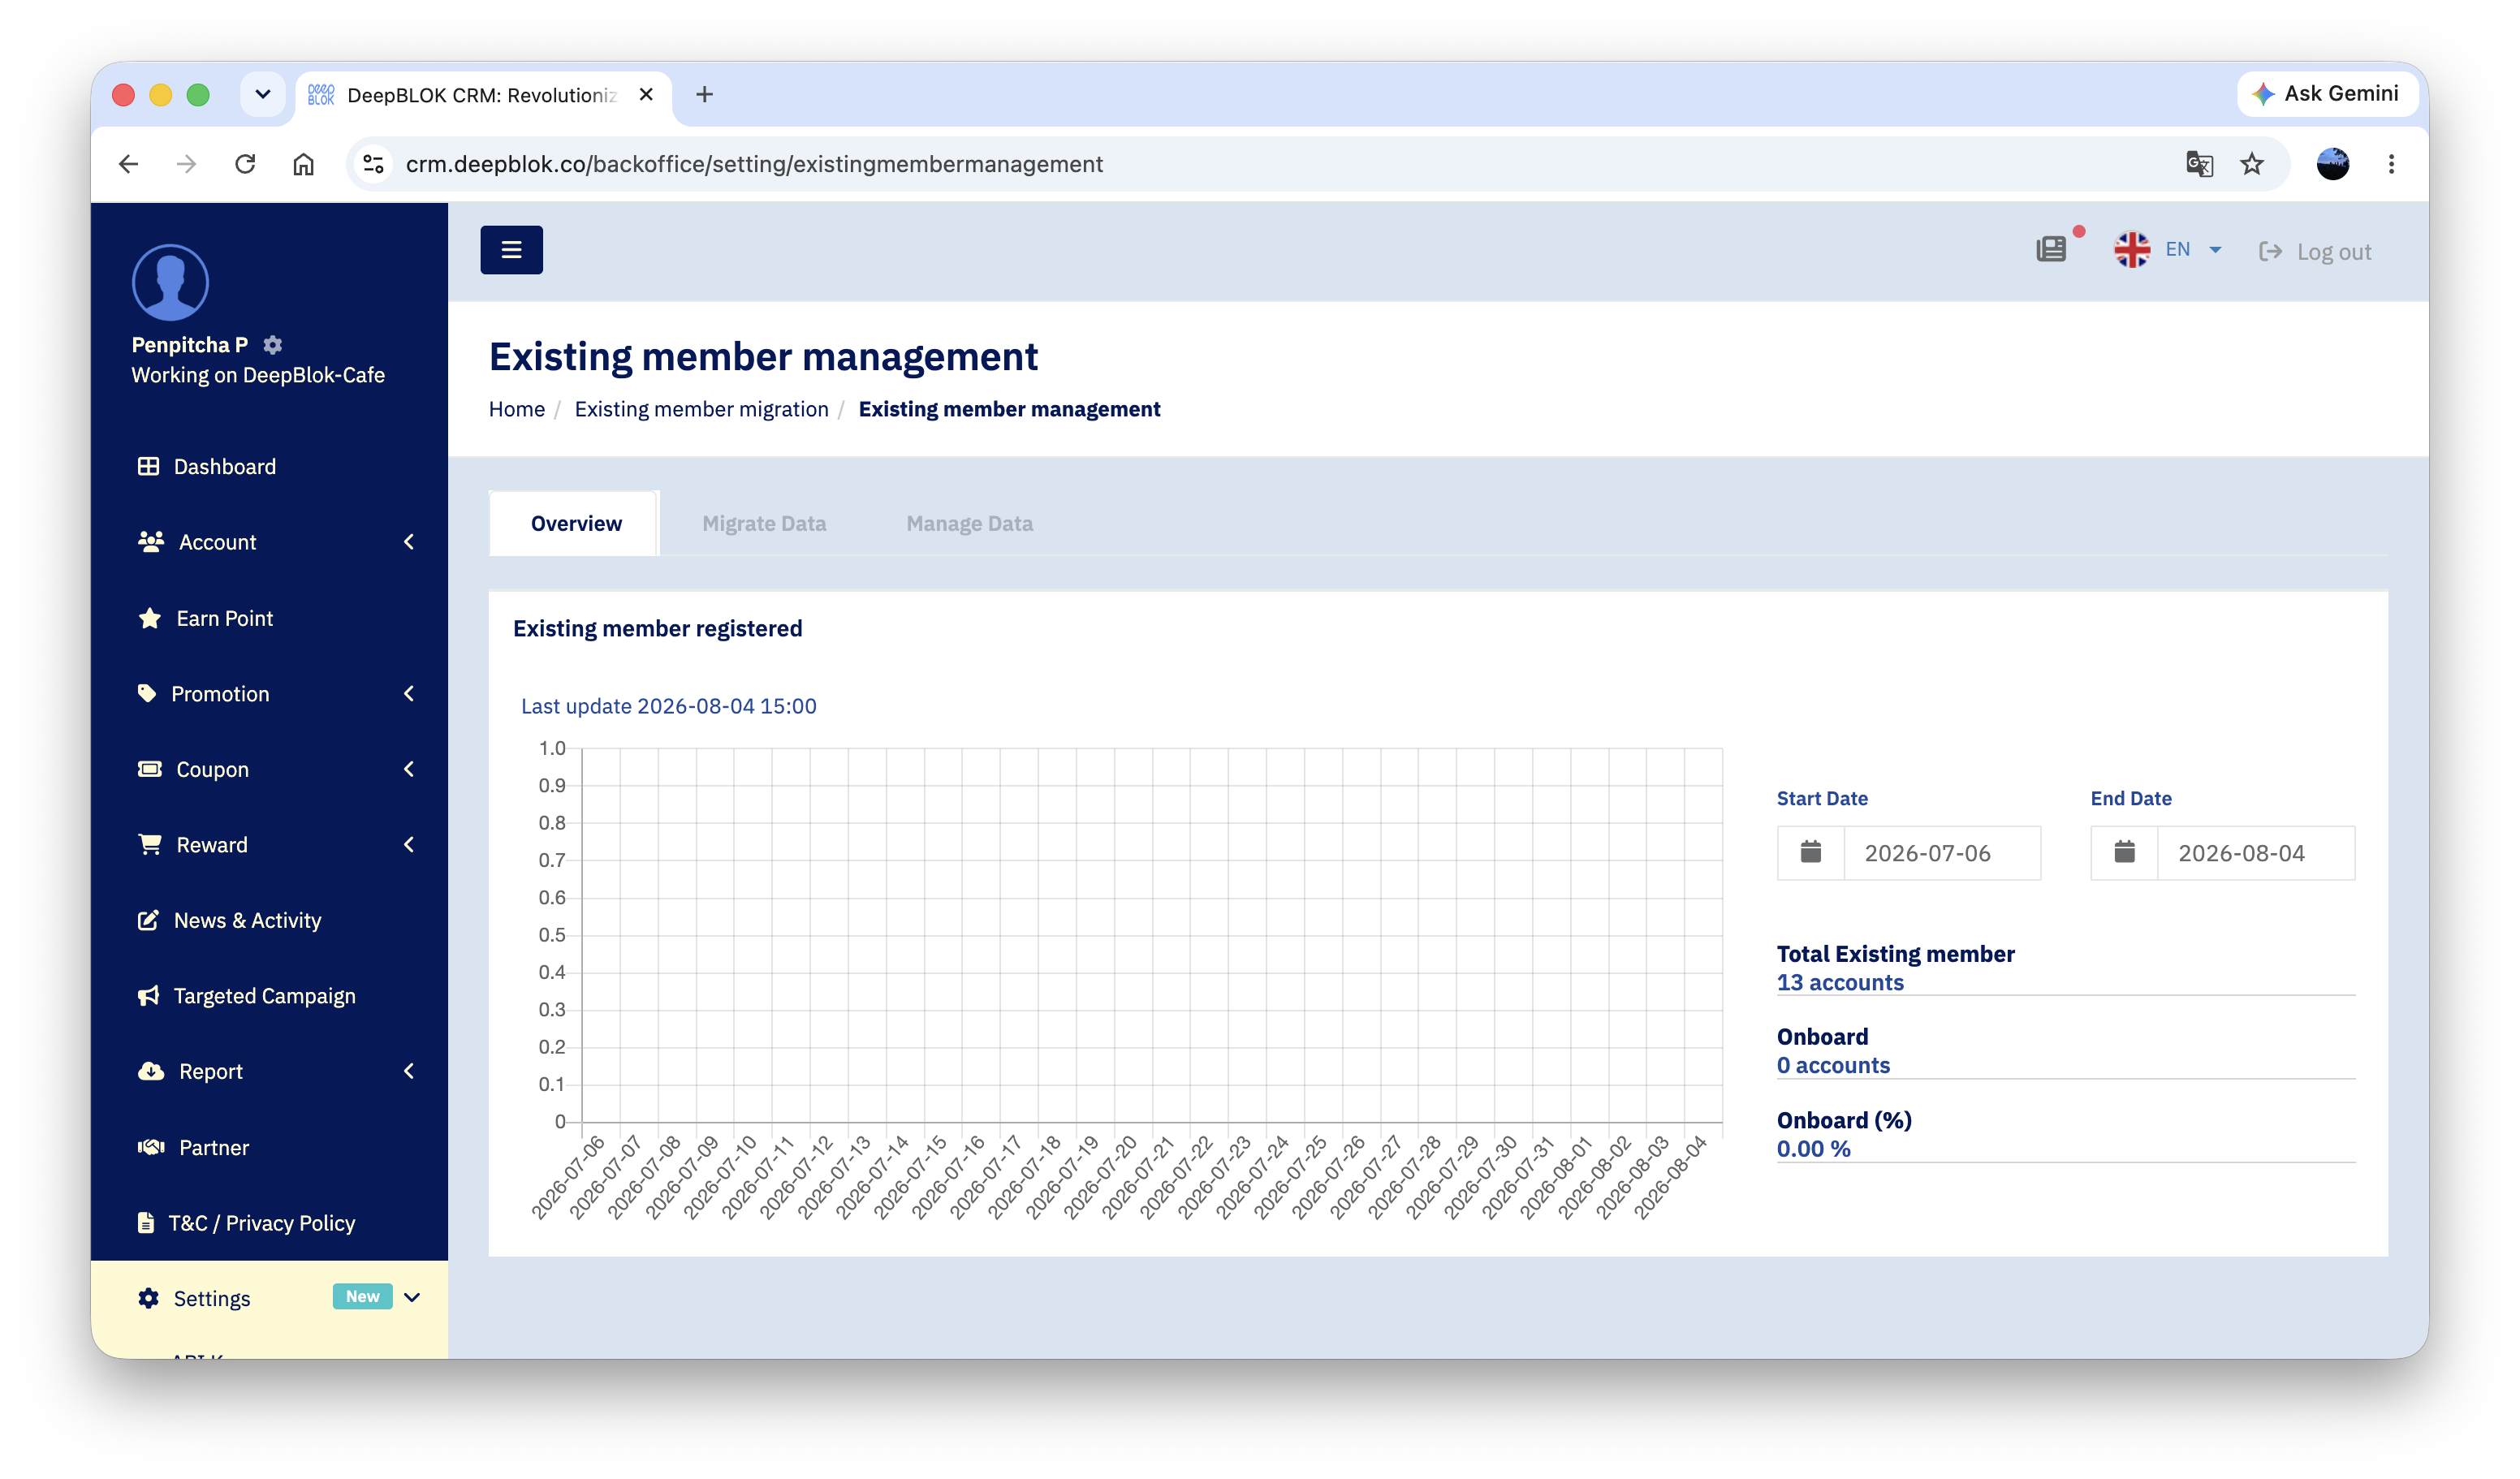
Task: Expand the Report submenu chevron
Action: (x=409, y=1071)
